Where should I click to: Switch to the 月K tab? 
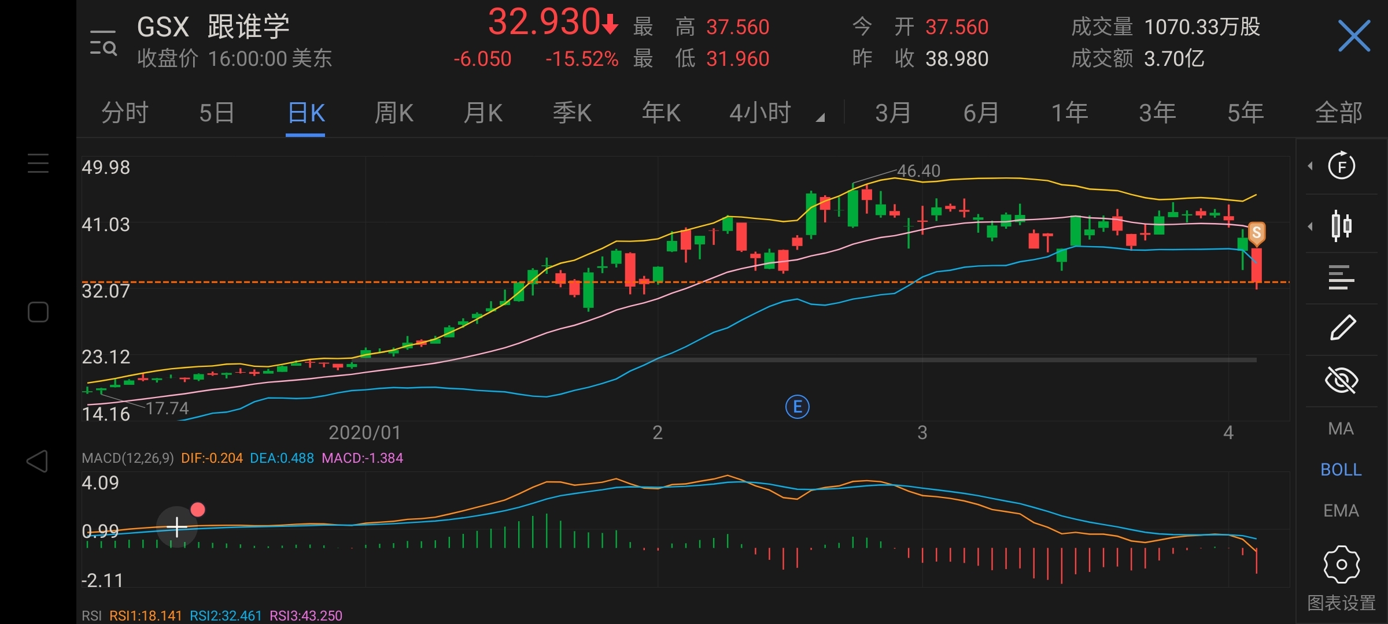(483, 112)
